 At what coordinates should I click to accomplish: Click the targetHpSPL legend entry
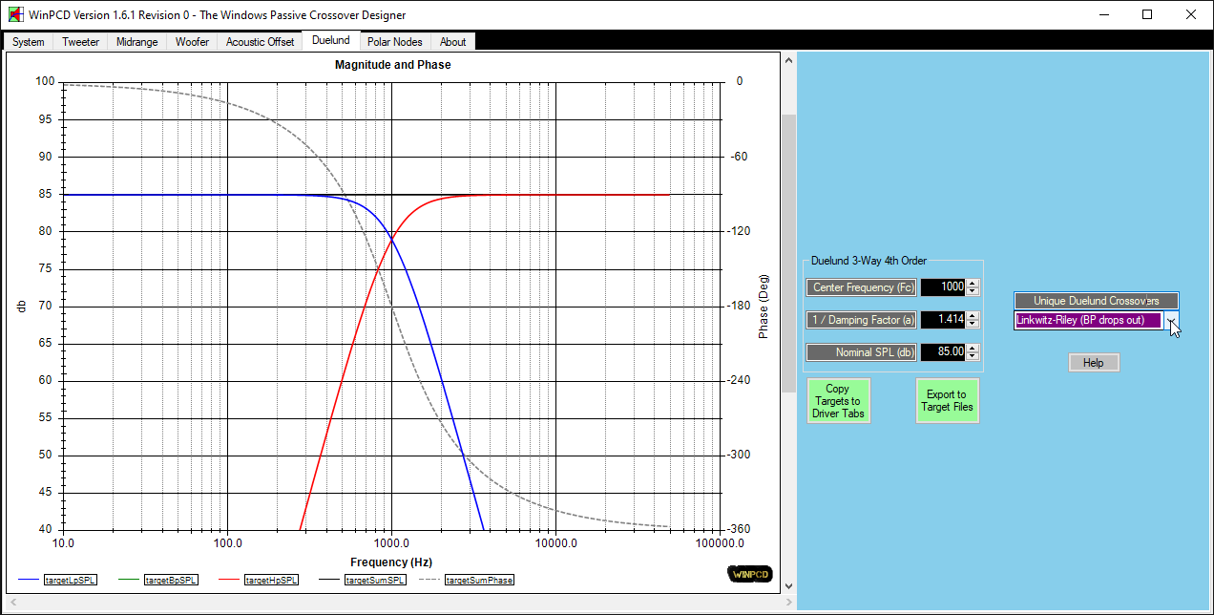coord(271,580)
